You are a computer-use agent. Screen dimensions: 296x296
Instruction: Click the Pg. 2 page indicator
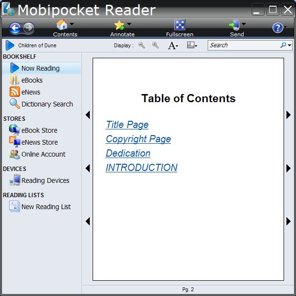[x=188, y=289]
